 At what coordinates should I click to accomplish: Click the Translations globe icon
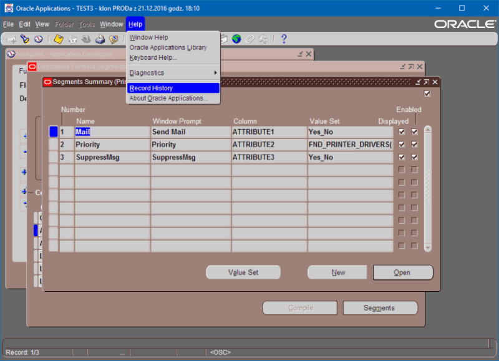click(236, 39)
